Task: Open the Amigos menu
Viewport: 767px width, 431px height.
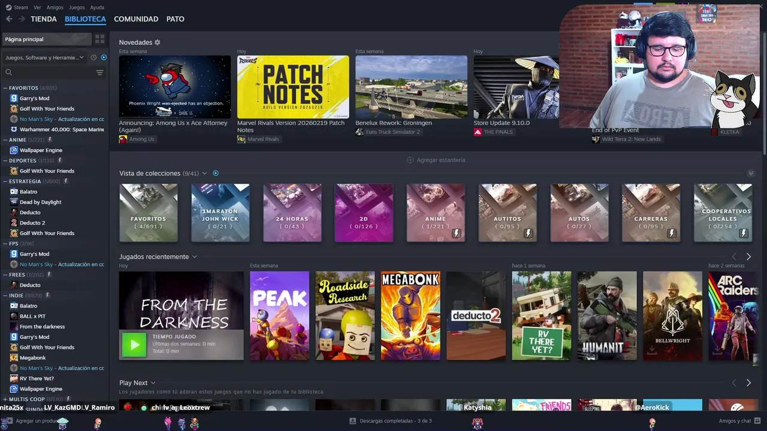Action: [x=55, y=7]
